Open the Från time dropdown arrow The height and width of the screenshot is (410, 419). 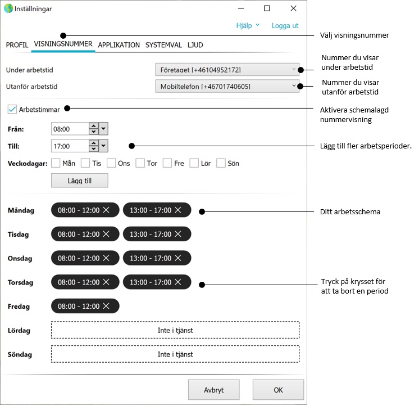pyautogui.click(x=103, y=129)
